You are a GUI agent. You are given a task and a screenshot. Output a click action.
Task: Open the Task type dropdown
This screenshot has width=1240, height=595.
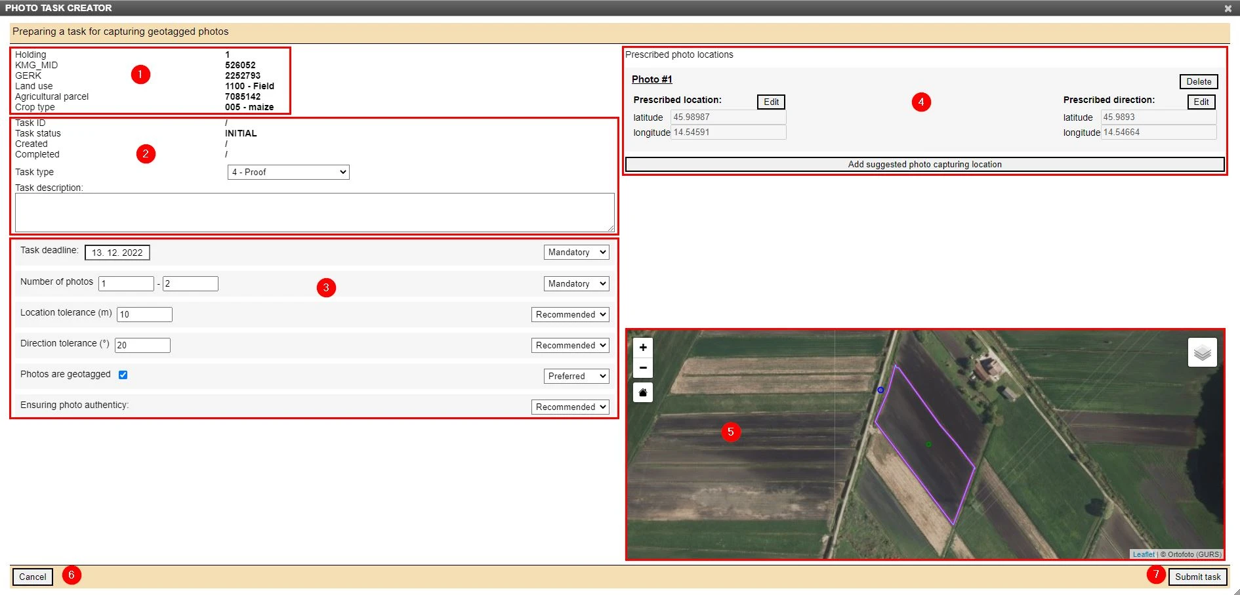click(288, 172)
